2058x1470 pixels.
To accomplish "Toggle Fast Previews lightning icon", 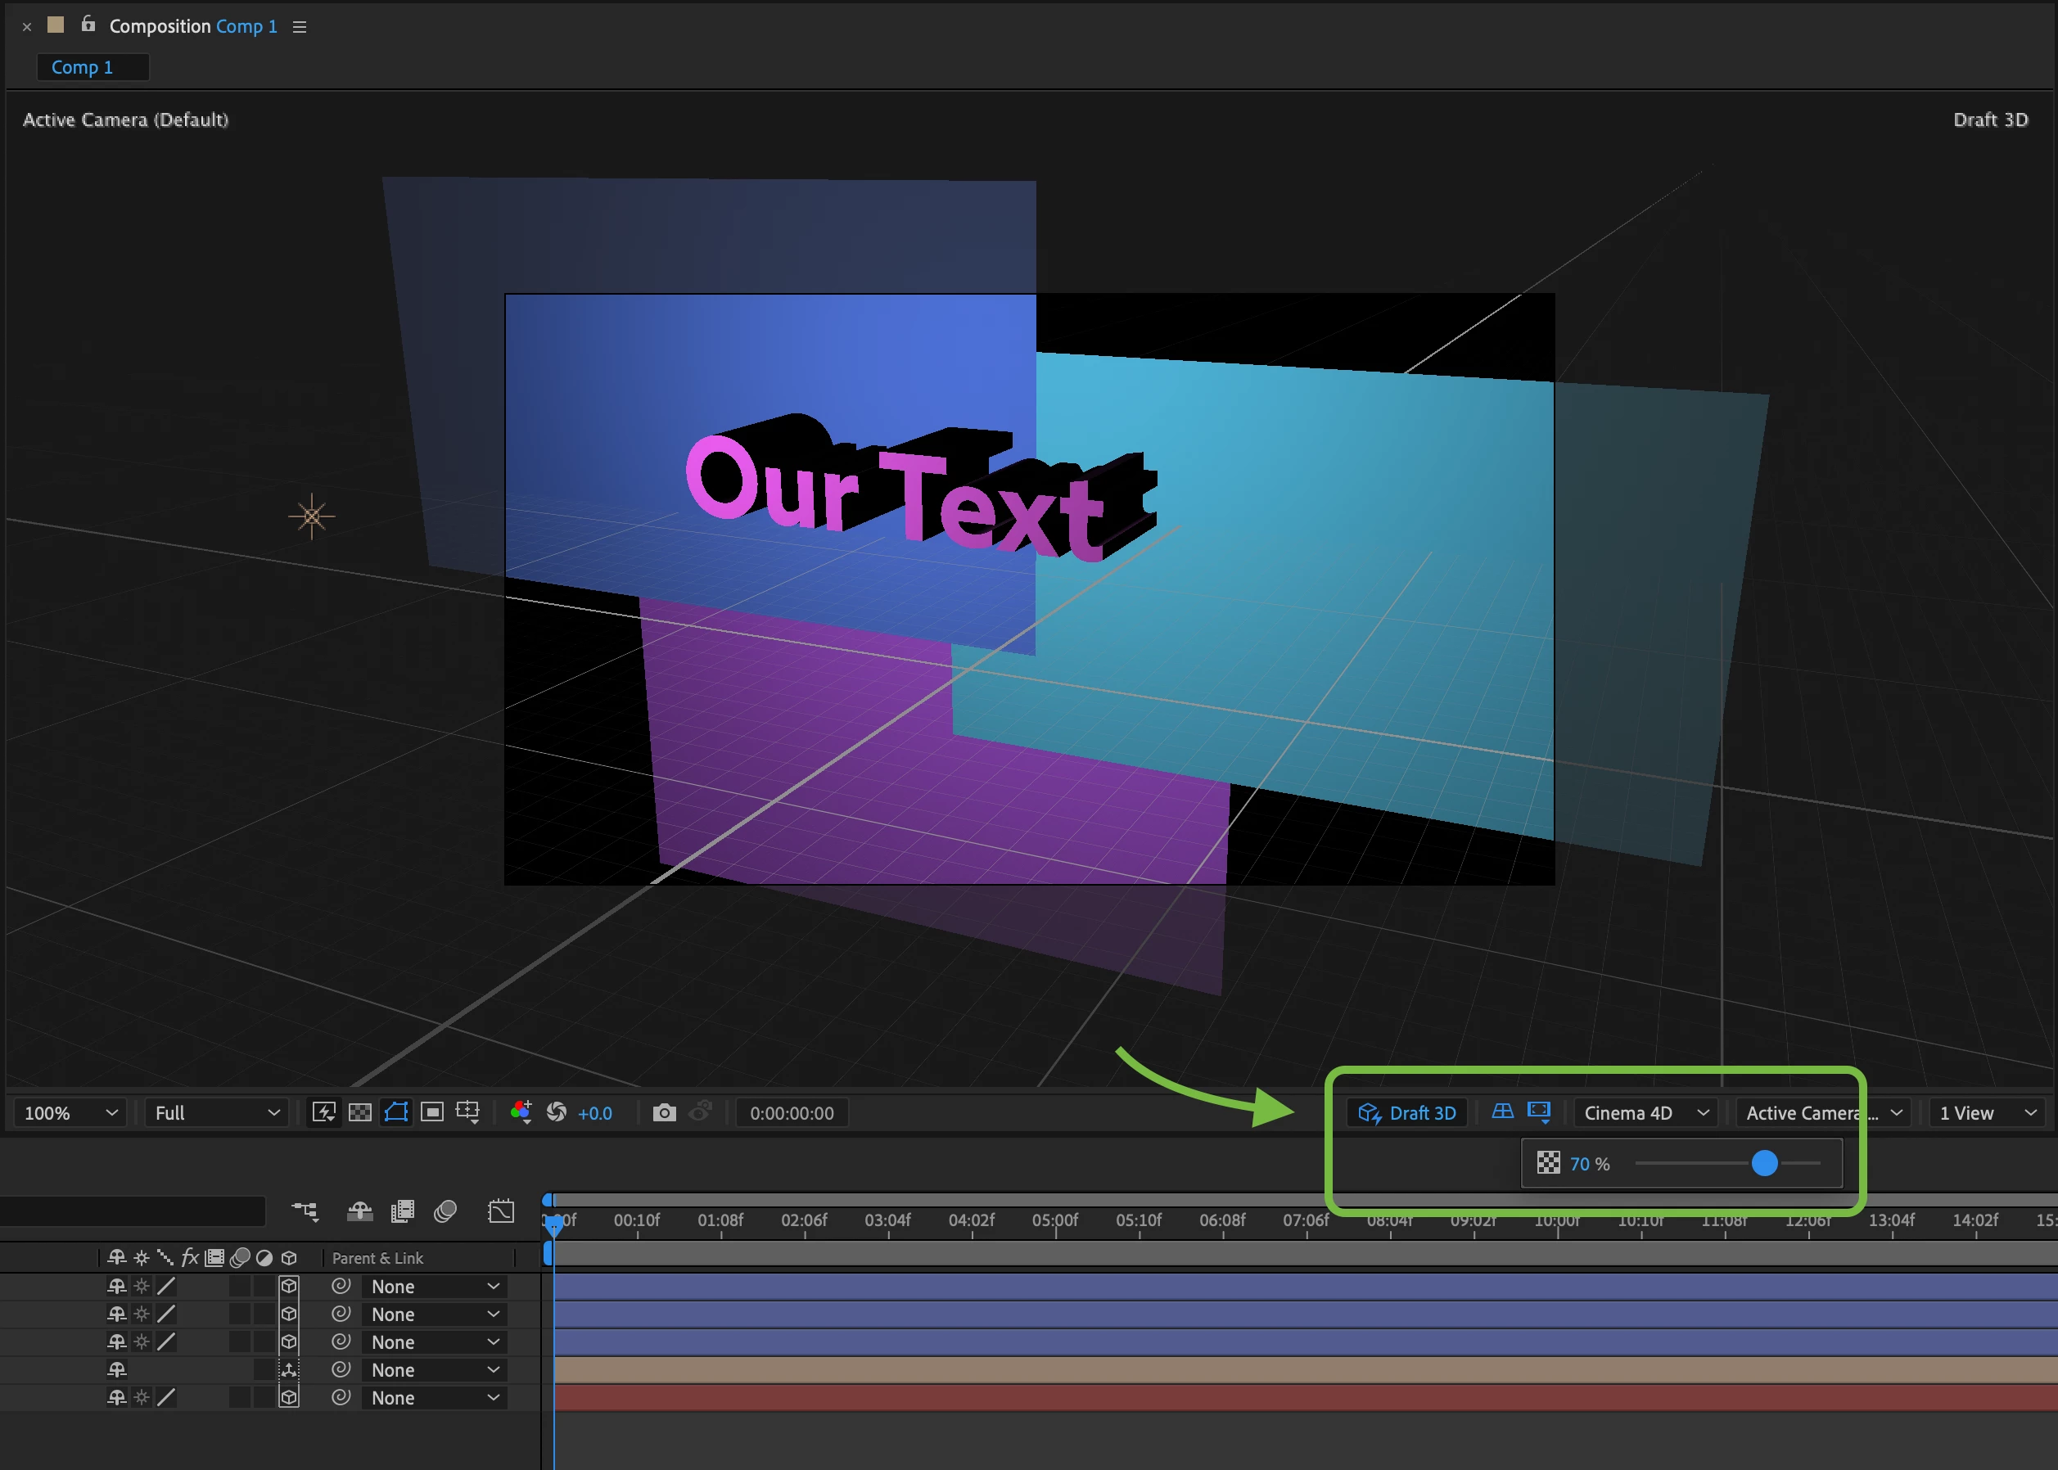I will [x=323, y=1112].
